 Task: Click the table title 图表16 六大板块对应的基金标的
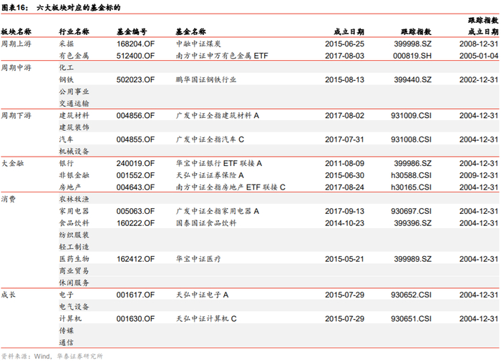point(61,7)
